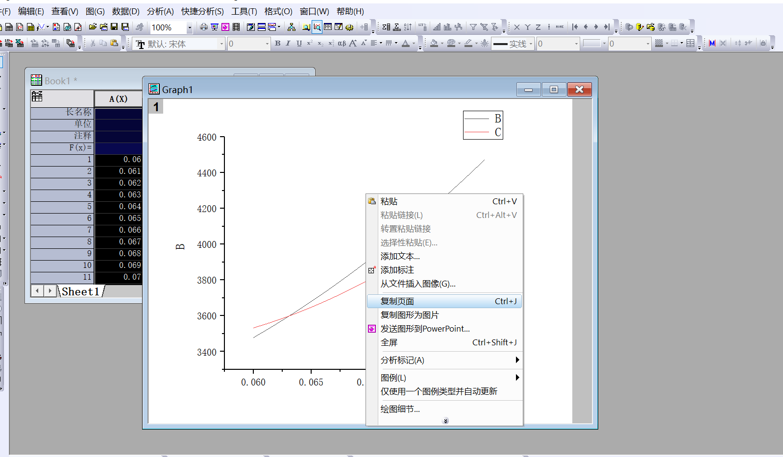
Task: Click Move to first arrow icon
Action: [575, 27]
